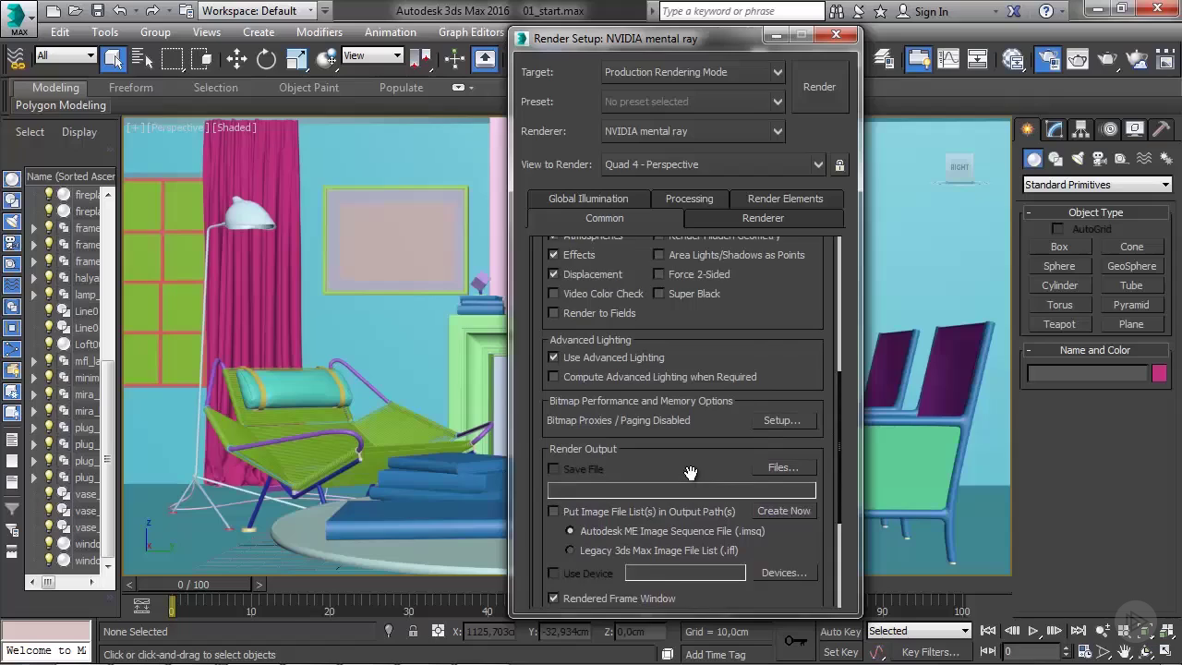Open the Utilities command panel tab

coord(1163,129)
